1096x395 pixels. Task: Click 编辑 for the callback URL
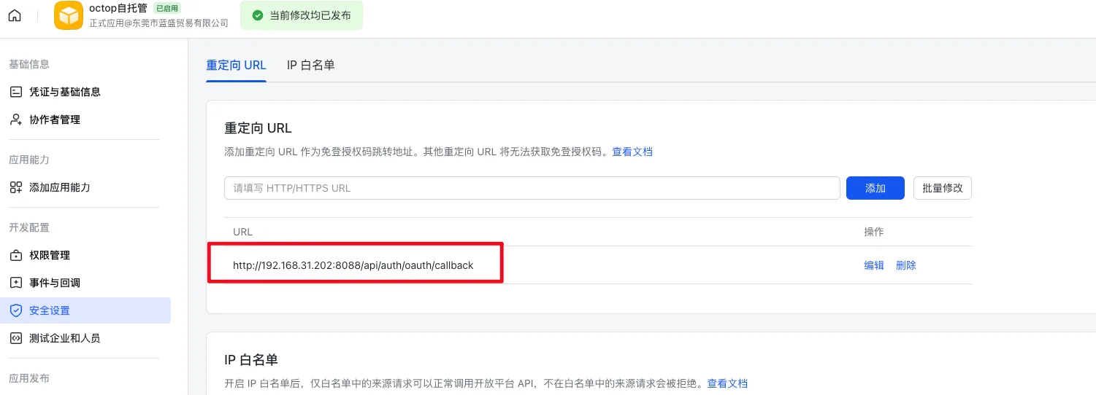(x=874, y=265)
